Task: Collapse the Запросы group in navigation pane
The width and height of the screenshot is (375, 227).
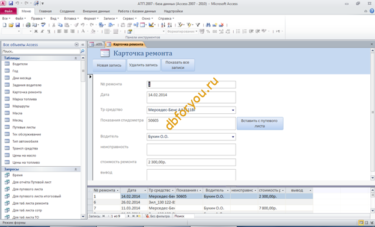Action: point(76,169)
